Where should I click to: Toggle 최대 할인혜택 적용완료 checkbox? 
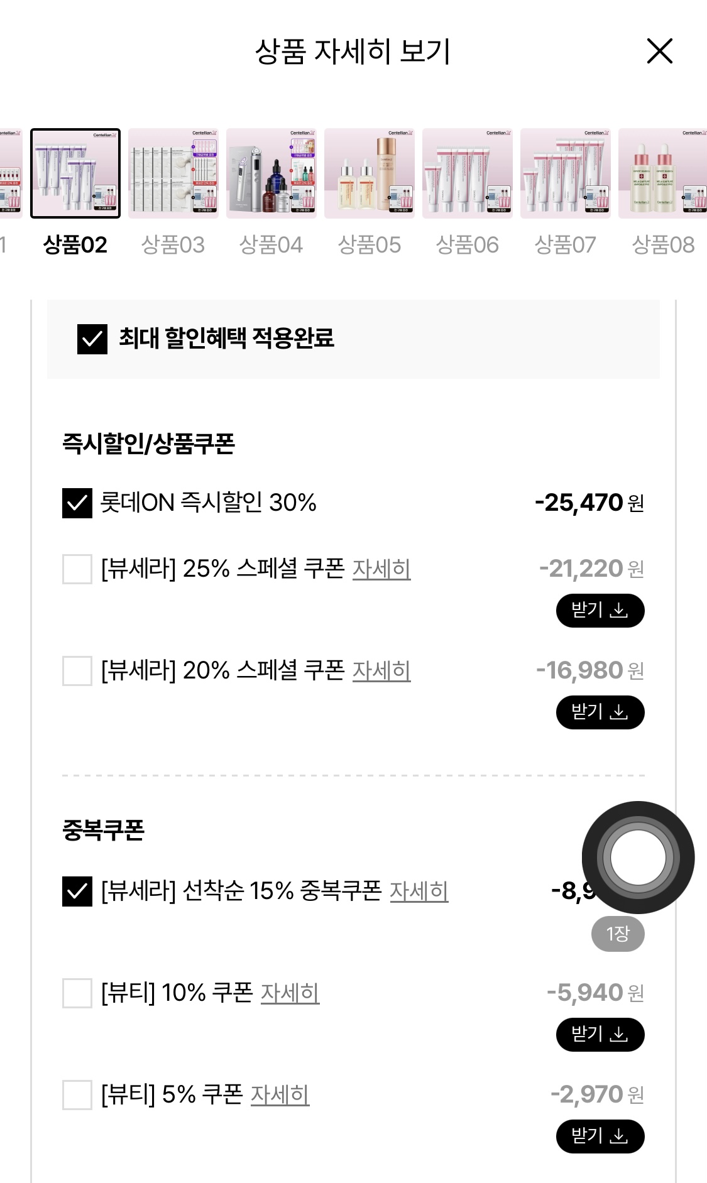[92, 339]
